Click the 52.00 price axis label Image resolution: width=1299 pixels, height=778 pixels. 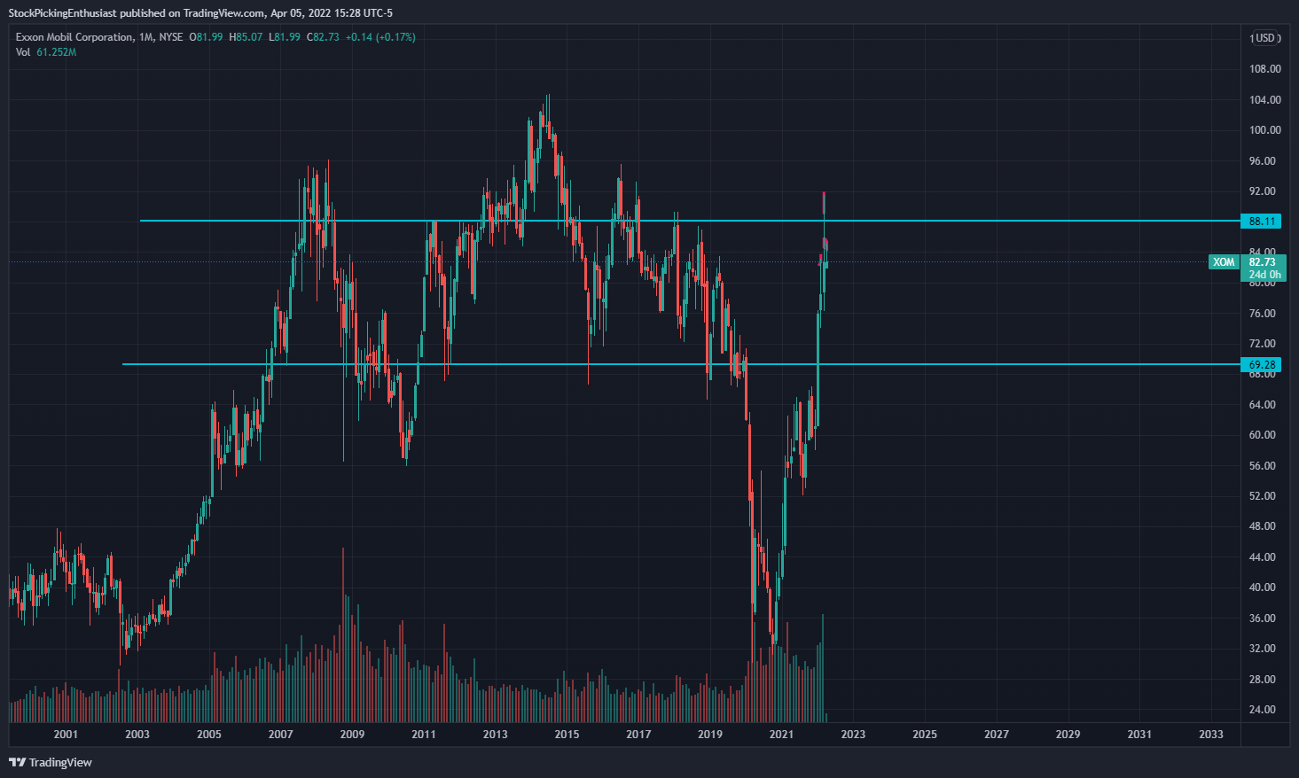click(1263, 496)
